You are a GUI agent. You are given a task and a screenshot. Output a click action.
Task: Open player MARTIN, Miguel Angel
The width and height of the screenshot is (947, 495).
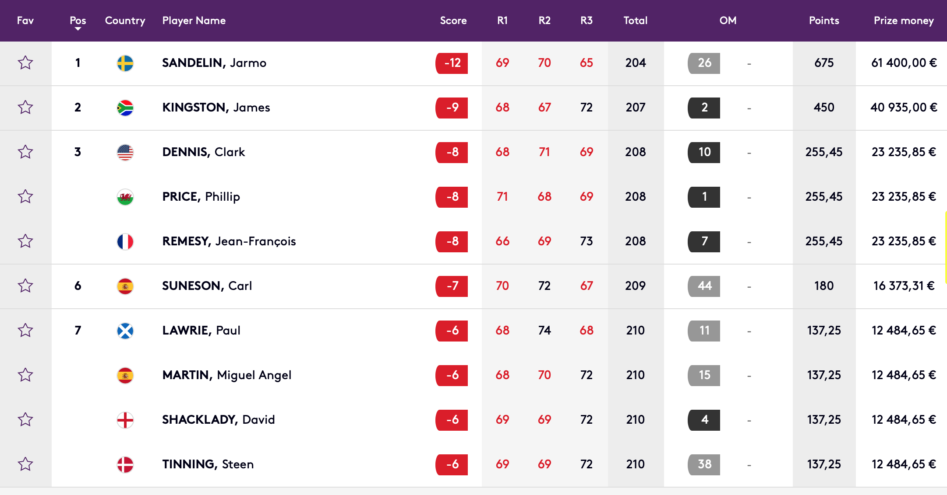point(227,375)
